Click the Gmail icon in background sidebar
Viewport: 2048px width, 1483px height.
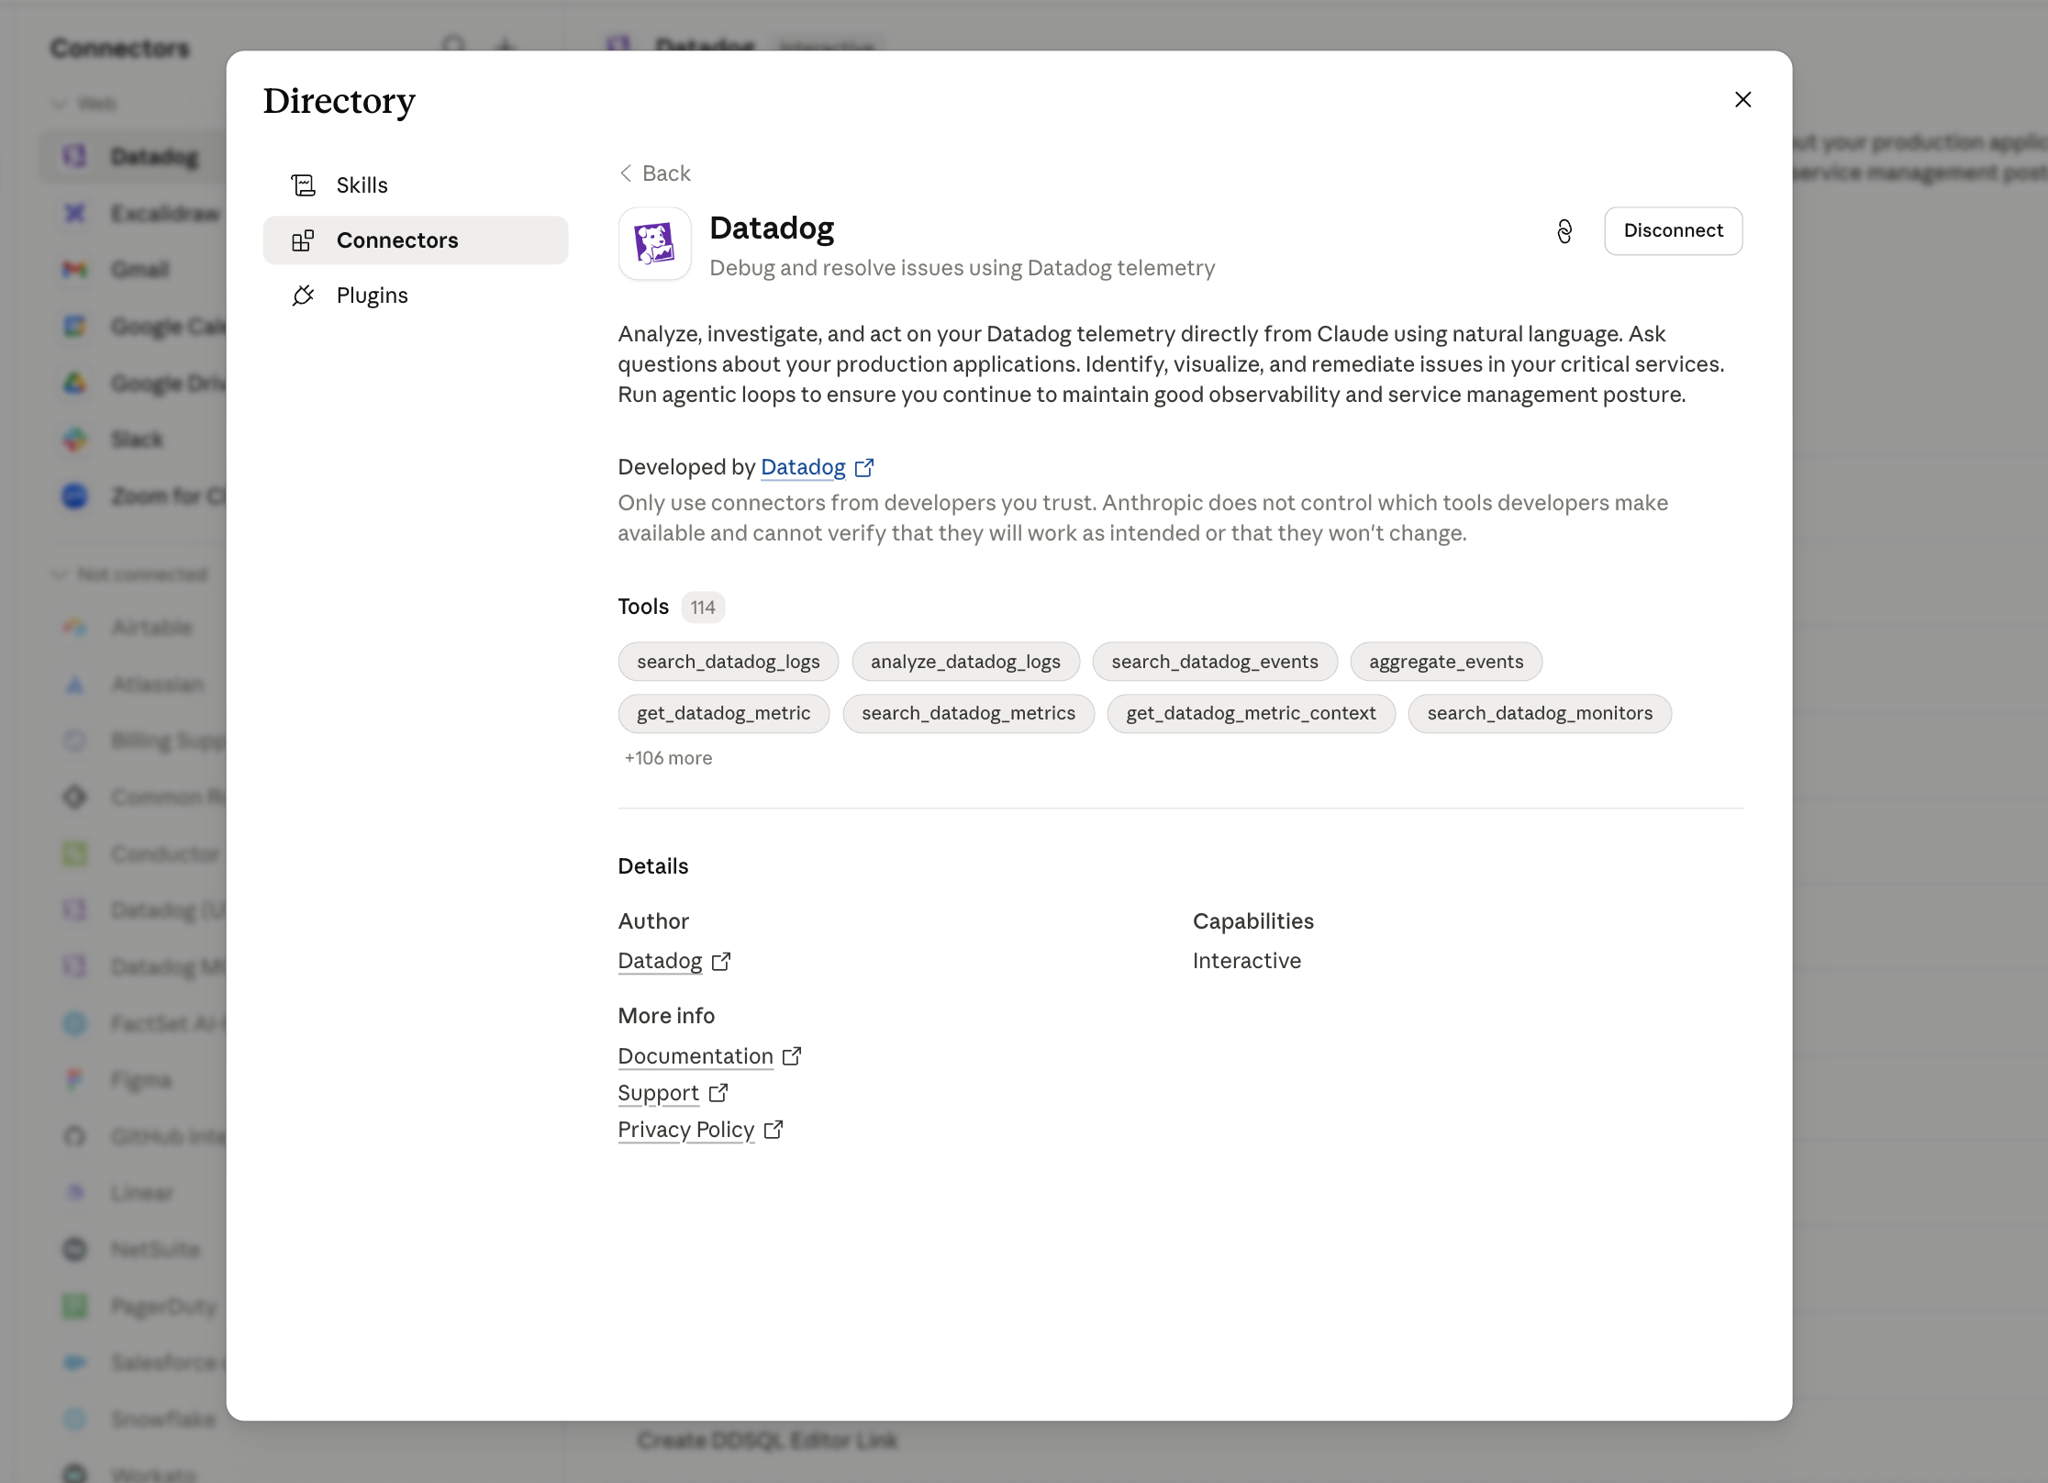click(x=74, y=270)
